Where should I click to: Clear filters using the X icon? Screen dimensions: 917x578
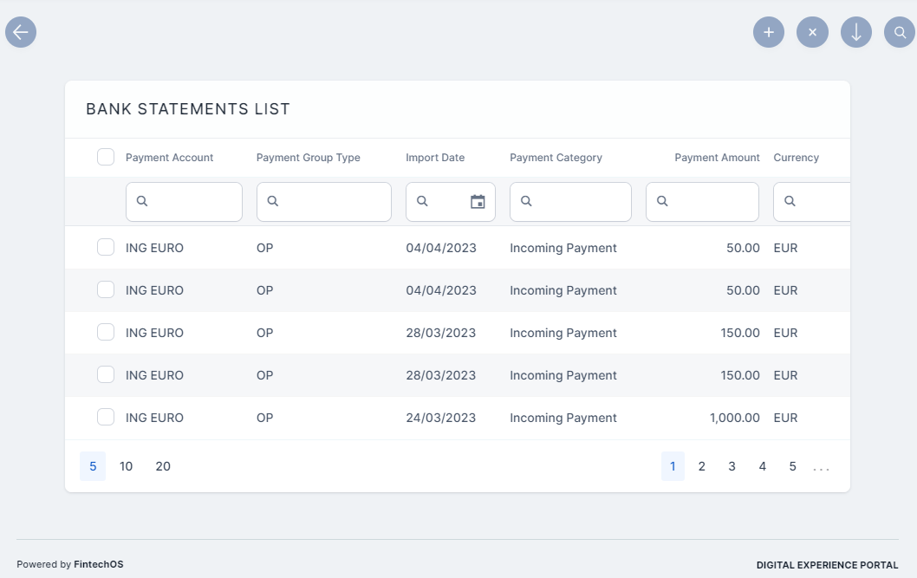tap(812, 32)
